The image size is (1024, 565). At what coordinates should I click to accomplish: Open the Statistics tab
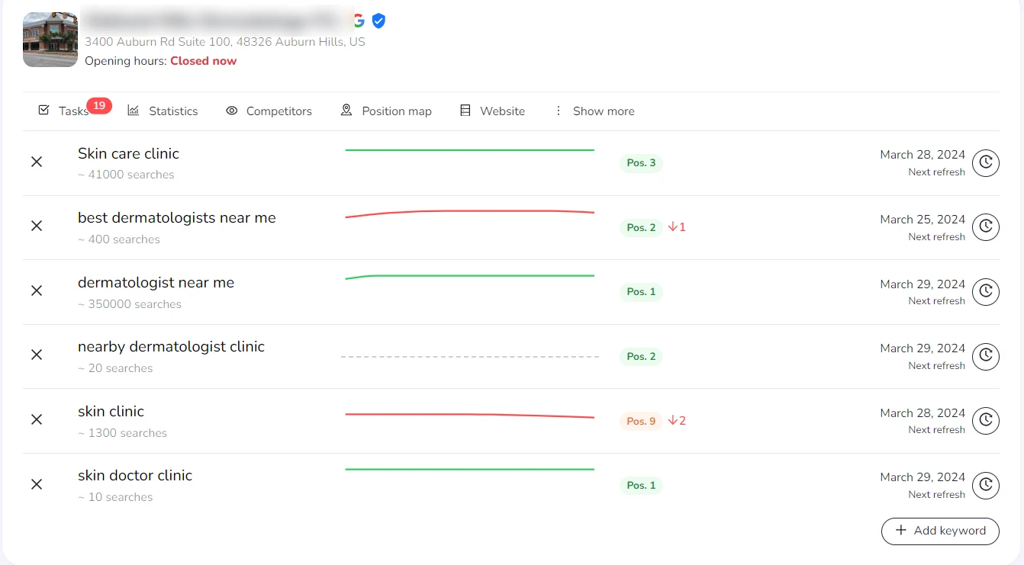point(163,111)
